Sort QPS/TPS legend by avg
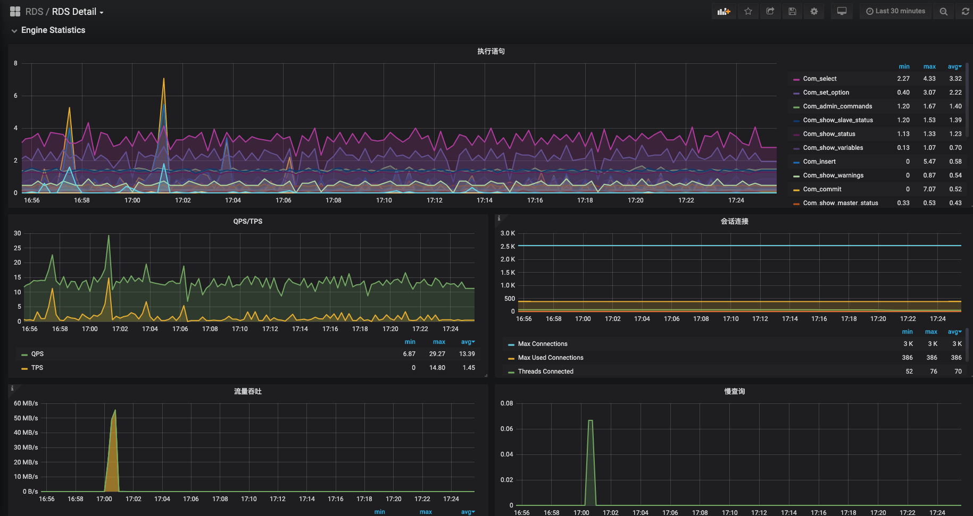This screenshot has width=973, height=516. 468,342
